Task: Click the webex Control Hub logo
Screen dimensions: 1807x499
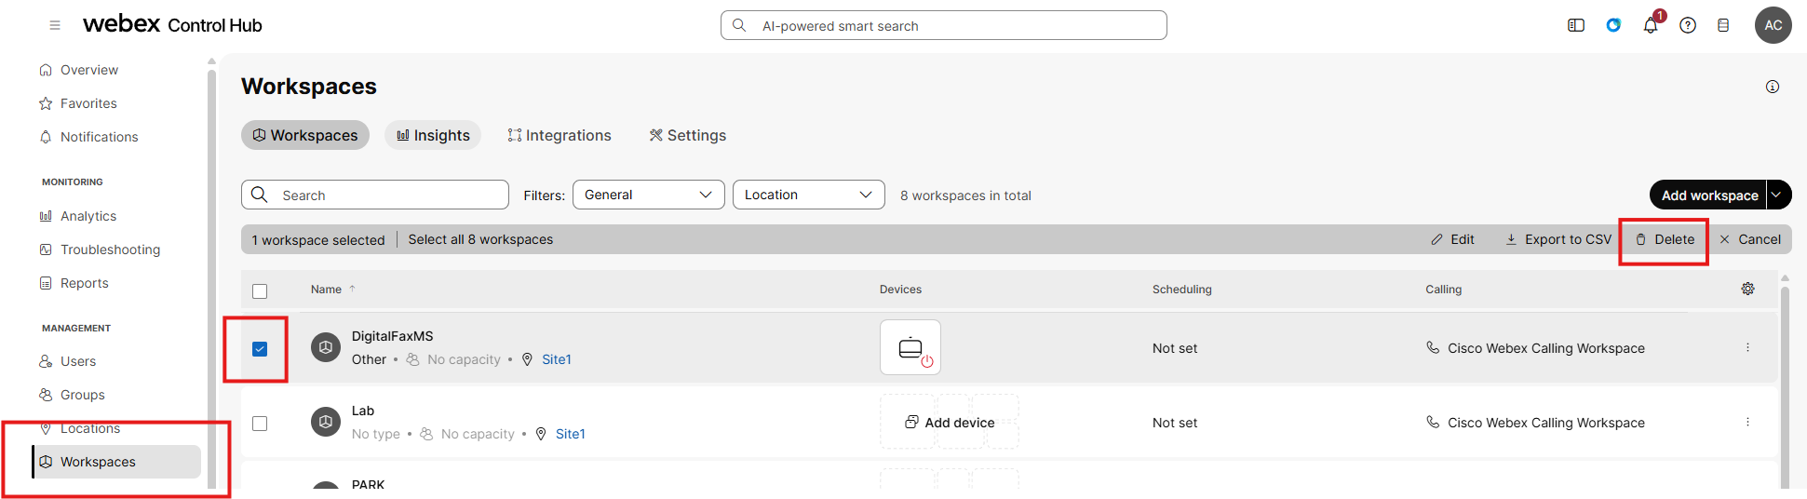Action: (172, 24)
